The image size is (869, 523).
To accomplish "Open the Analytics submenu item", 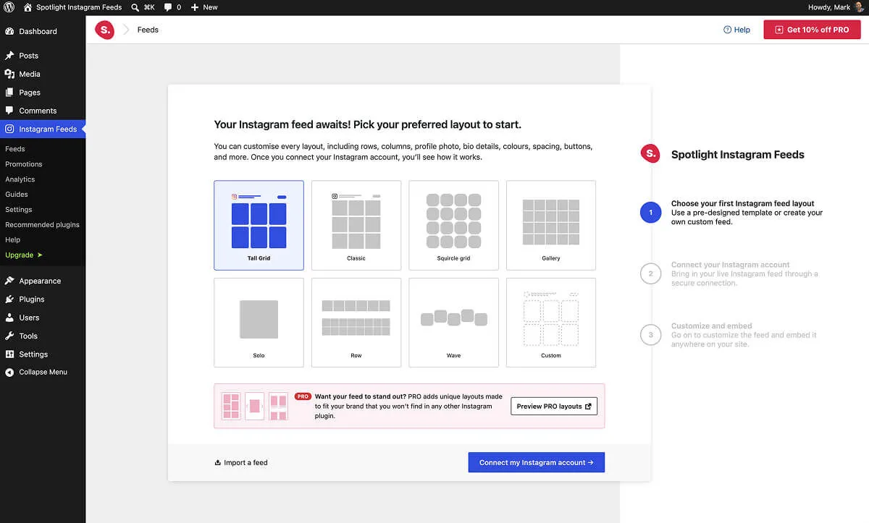I will click(x=20, y=179).
